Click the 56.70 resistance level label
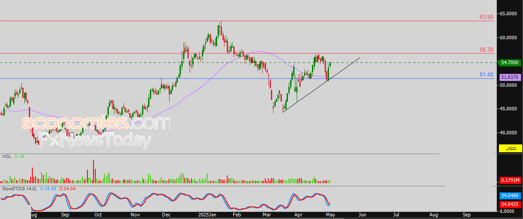The image size is (523, 219). tap(486, 50)
